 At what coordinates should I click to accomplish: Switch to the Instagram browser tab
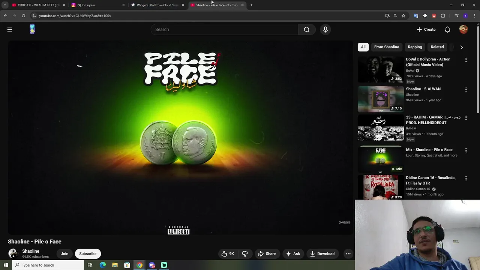(x=98, y=5)
